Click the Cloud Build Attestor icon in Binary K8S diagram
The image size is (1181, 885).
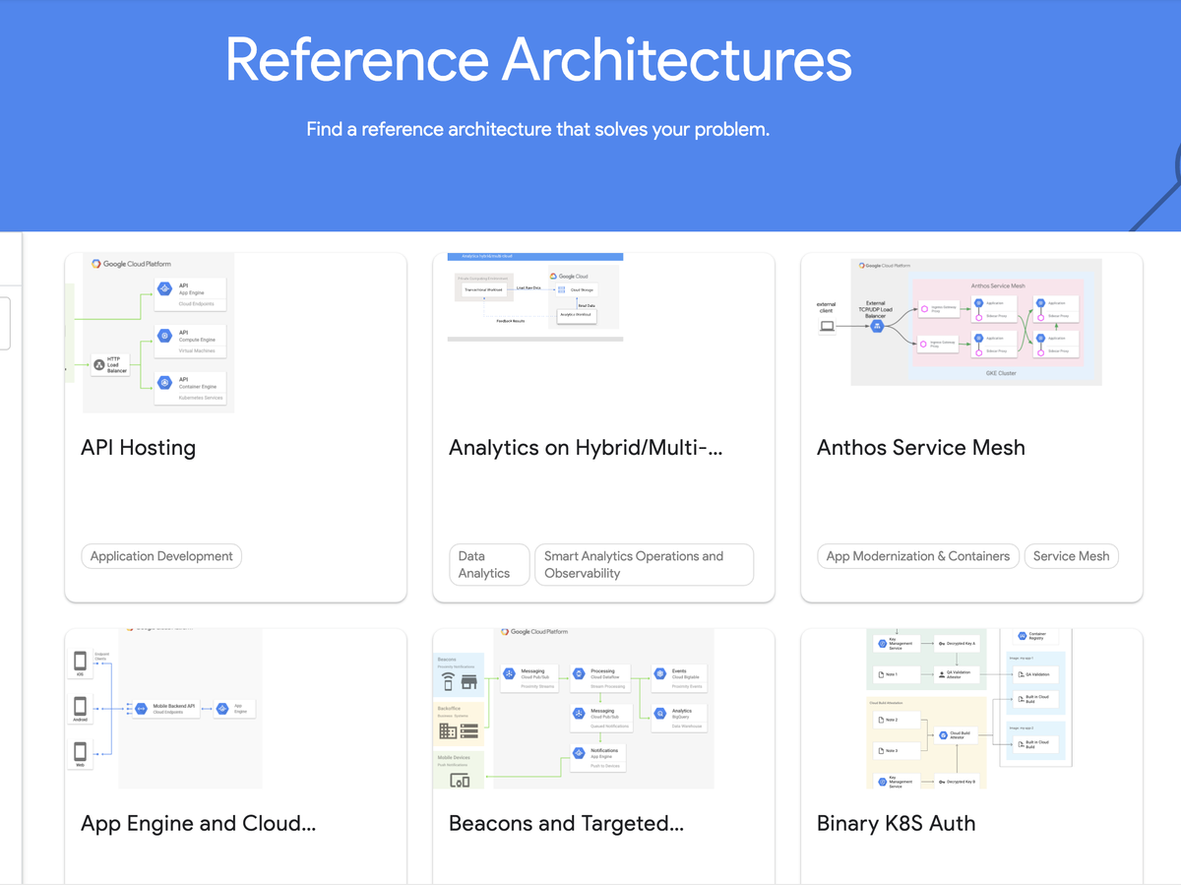941,734
